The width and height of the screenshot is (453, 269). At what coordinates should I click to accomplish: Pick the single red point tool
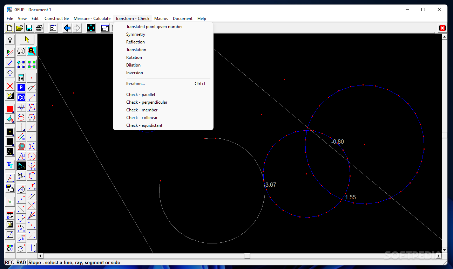pos(32,77)
